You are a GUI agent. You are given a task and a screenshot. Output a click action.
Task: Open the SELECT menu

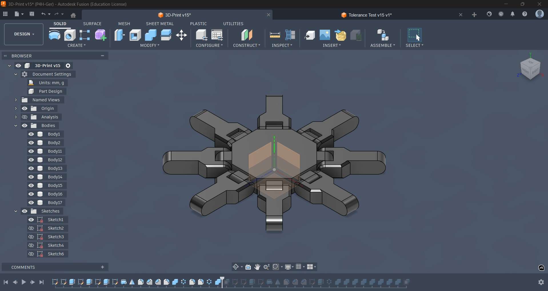point(415,45)
